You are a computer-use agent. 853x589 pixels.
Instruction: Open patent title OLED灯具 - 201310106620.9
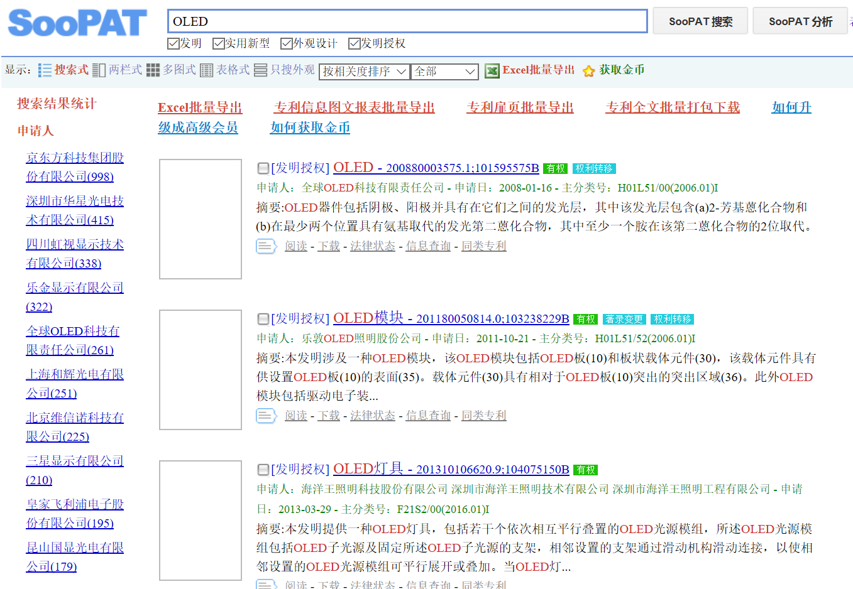(x=451, y=469)
